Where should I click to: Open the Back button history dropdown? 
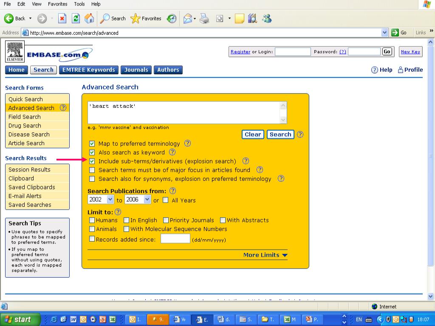coord(30,19)
